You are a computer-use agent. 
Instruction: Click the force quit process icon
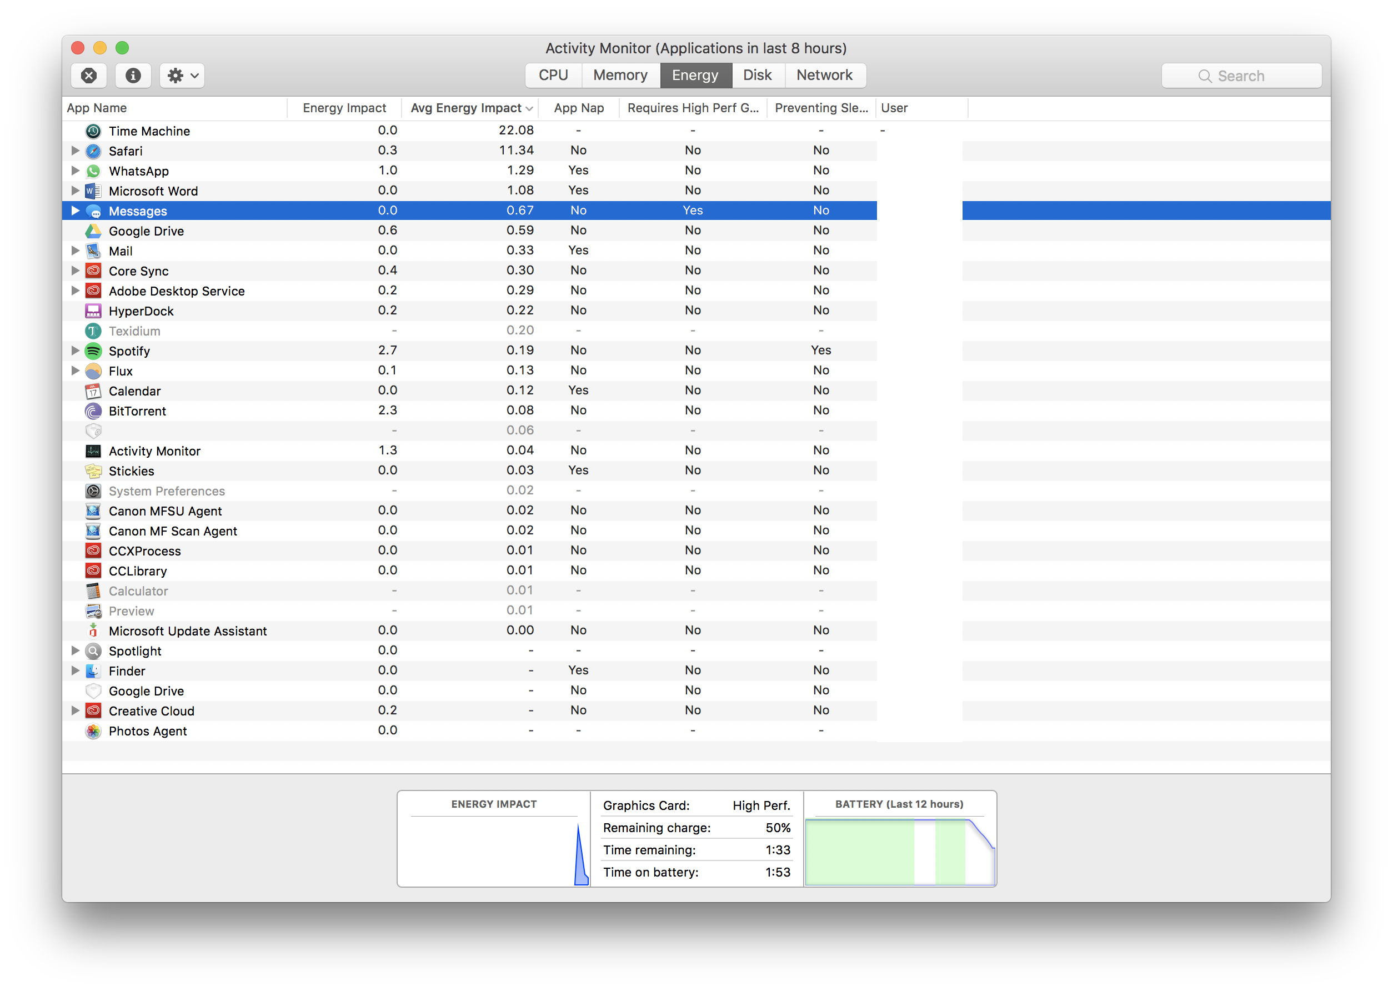[x=89, y=76]
